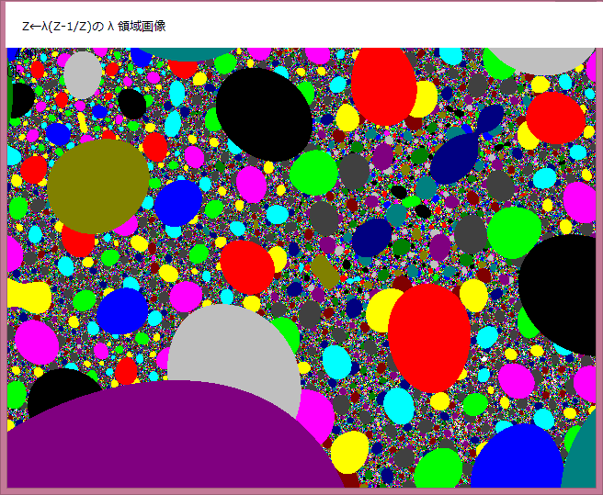Viewport: 603px width, 495px height.
Task: Click the title text "Z←λ(Z-1/Z)の λ 領域画像"
Action: (x=94, y=26)
